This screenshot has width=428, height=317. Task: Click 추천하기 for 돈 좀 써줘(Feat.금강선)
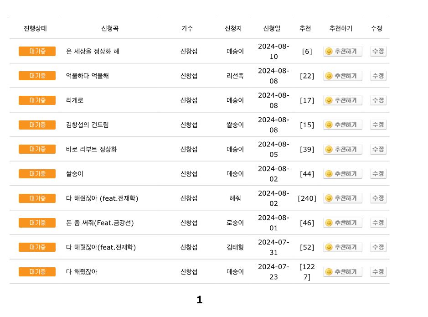(x=343, y=223)
